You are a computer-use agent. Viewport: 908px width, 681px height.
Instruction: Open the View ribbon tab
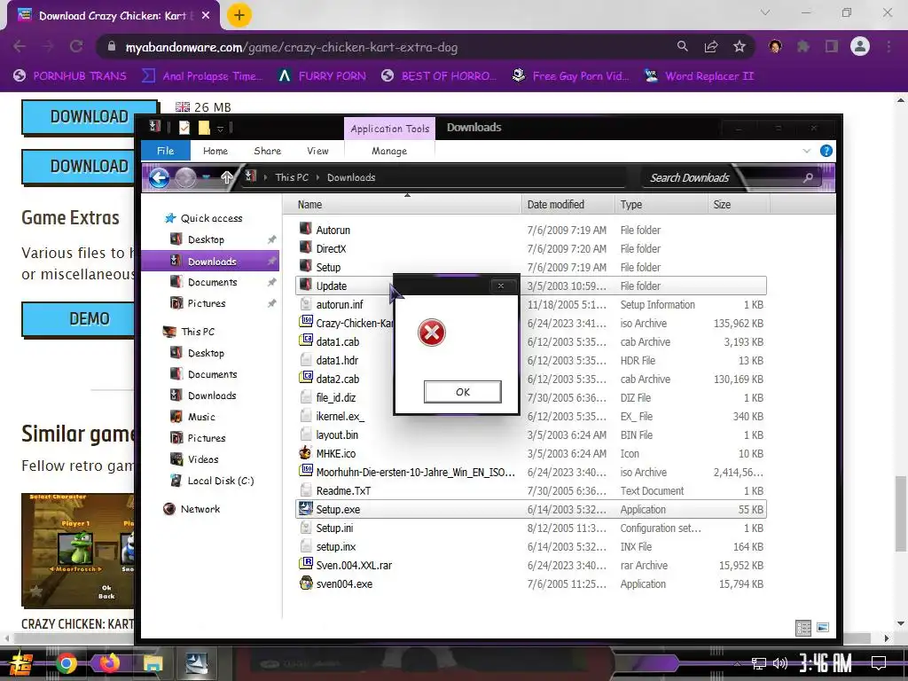[317, 151]
